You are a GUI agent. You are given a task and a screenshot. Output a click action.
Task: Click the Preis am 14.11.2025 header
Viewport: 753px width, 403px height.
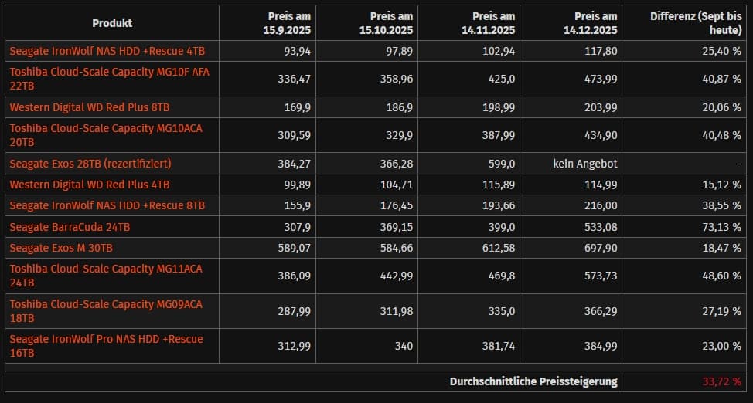pyautogui.click(x=493, y=23)
